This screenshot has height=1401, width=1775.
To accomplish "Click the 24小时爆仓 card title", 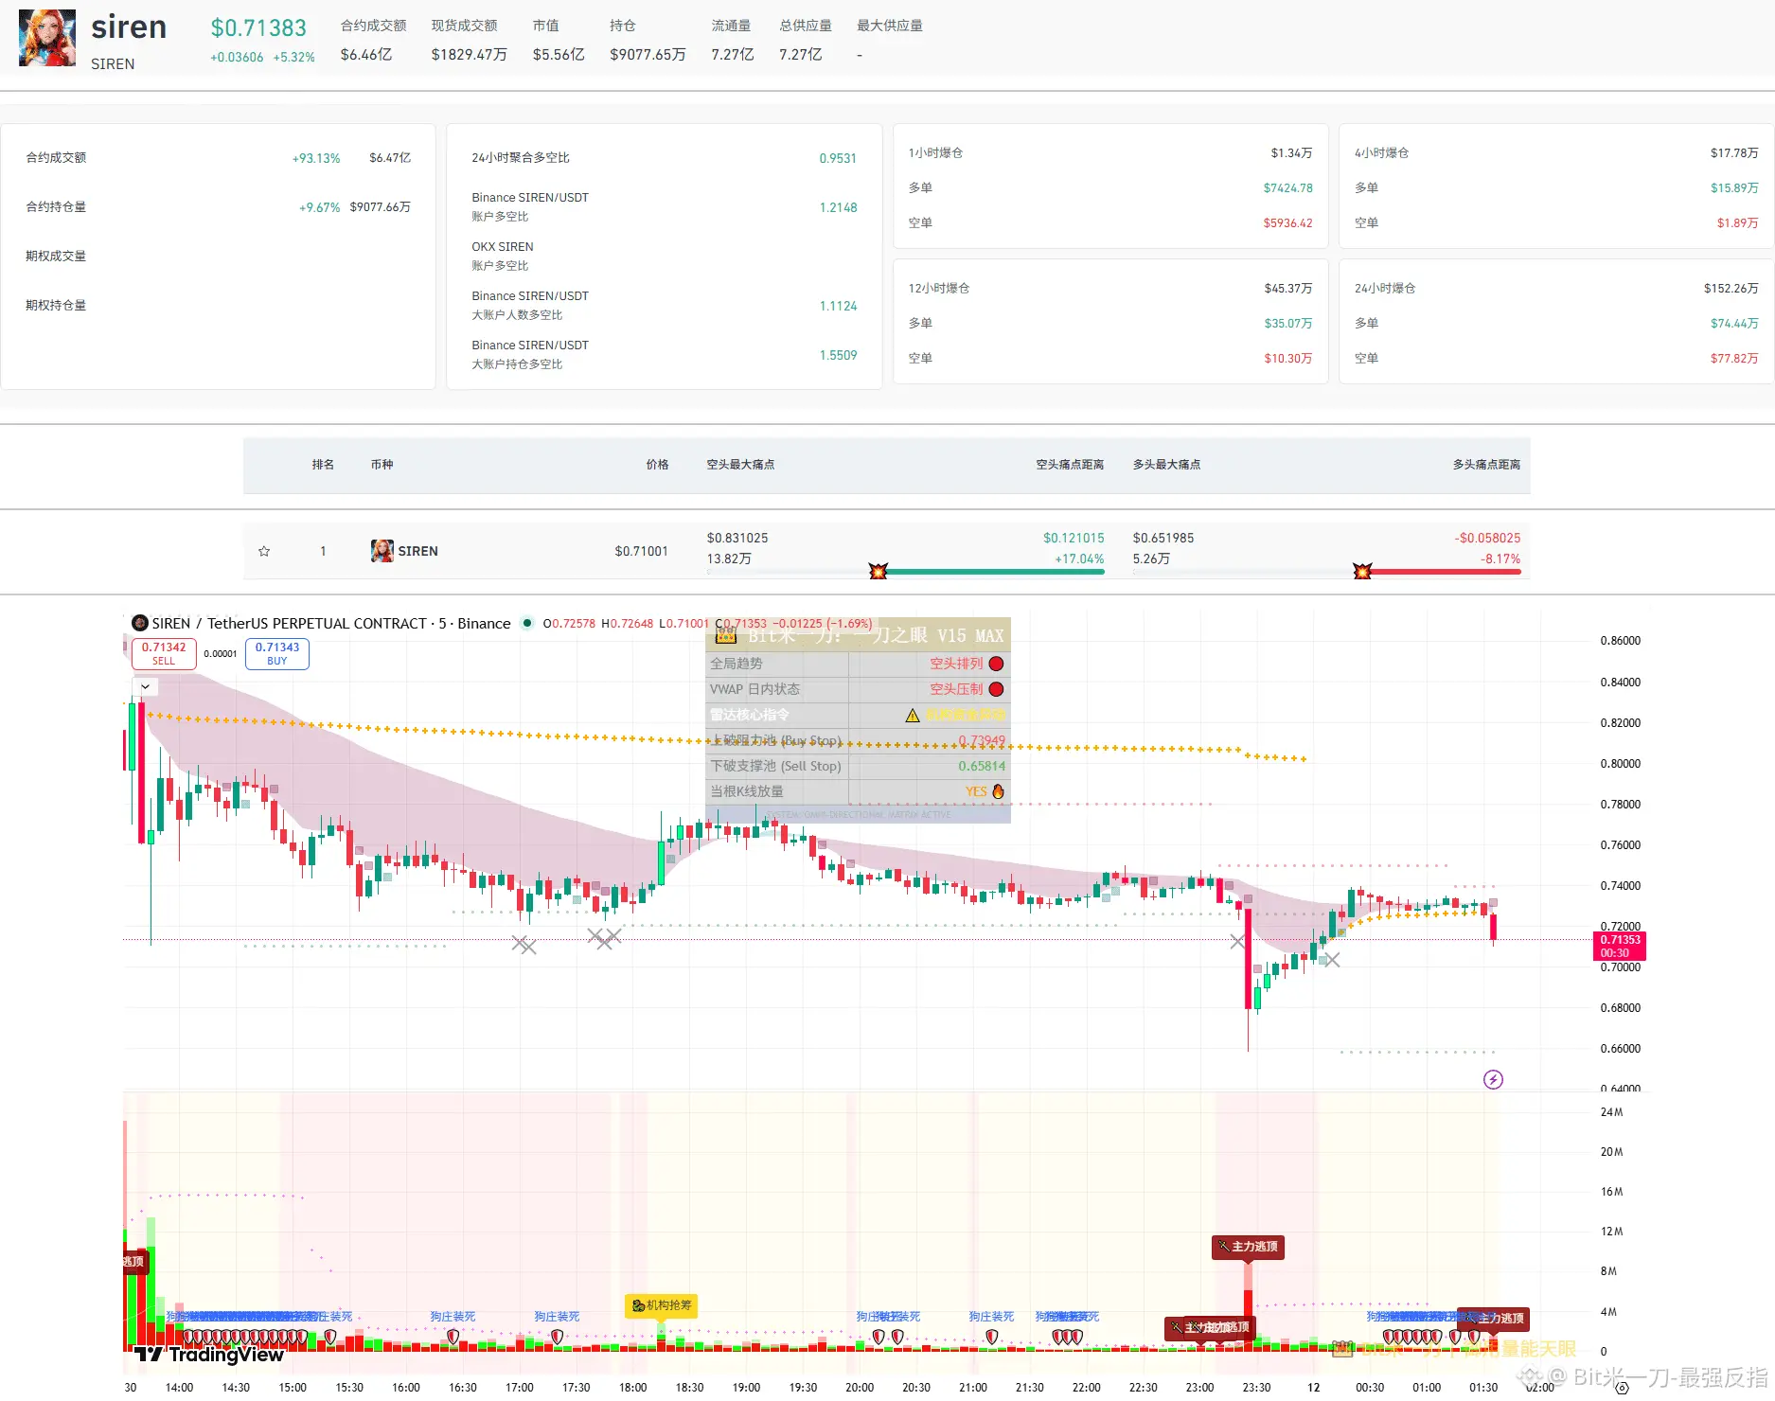I will coord(1385,288).
